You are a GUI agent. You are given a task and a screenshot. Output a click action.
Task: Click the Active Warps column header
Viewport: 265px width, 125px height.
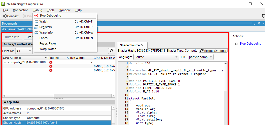tap(79, 58)
